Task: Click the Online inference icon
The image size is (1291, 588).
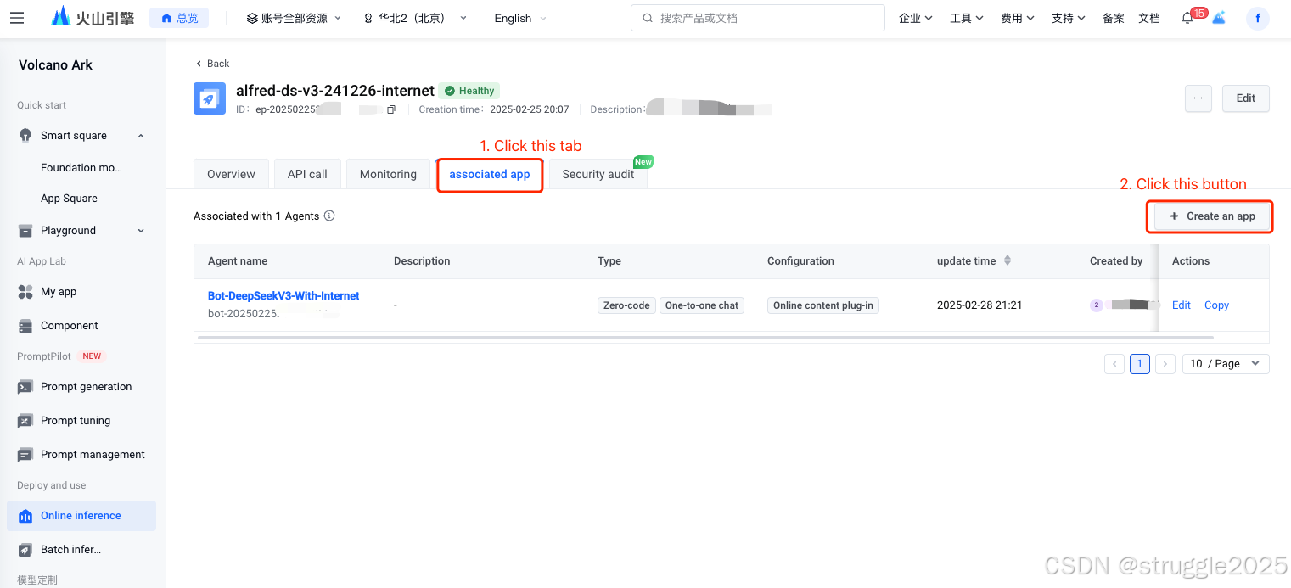Action: (25, 516)
